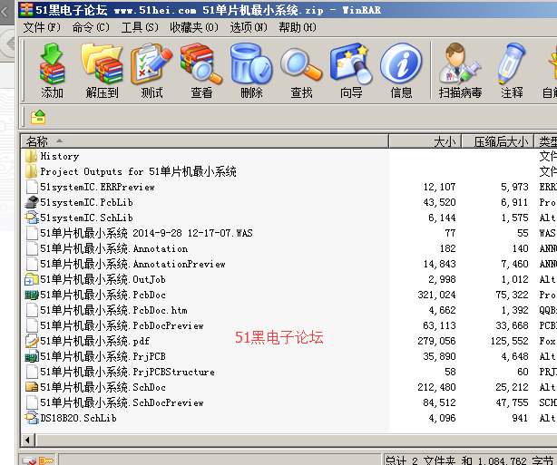Click size value 321,024
This screenshot has height=465, width=557.
click(x=436, y=295)
